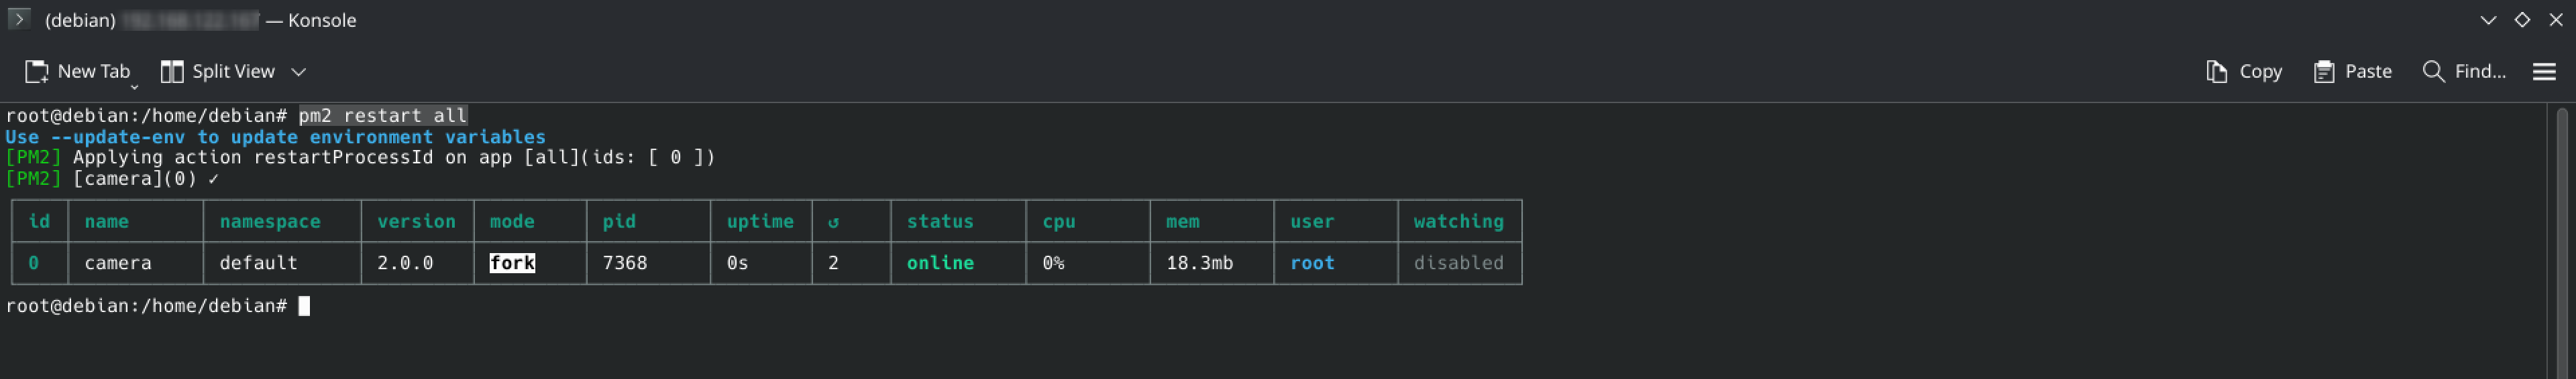
Task: Expand the New Tab dropdown arrow
Action: (x=134, y=87)
